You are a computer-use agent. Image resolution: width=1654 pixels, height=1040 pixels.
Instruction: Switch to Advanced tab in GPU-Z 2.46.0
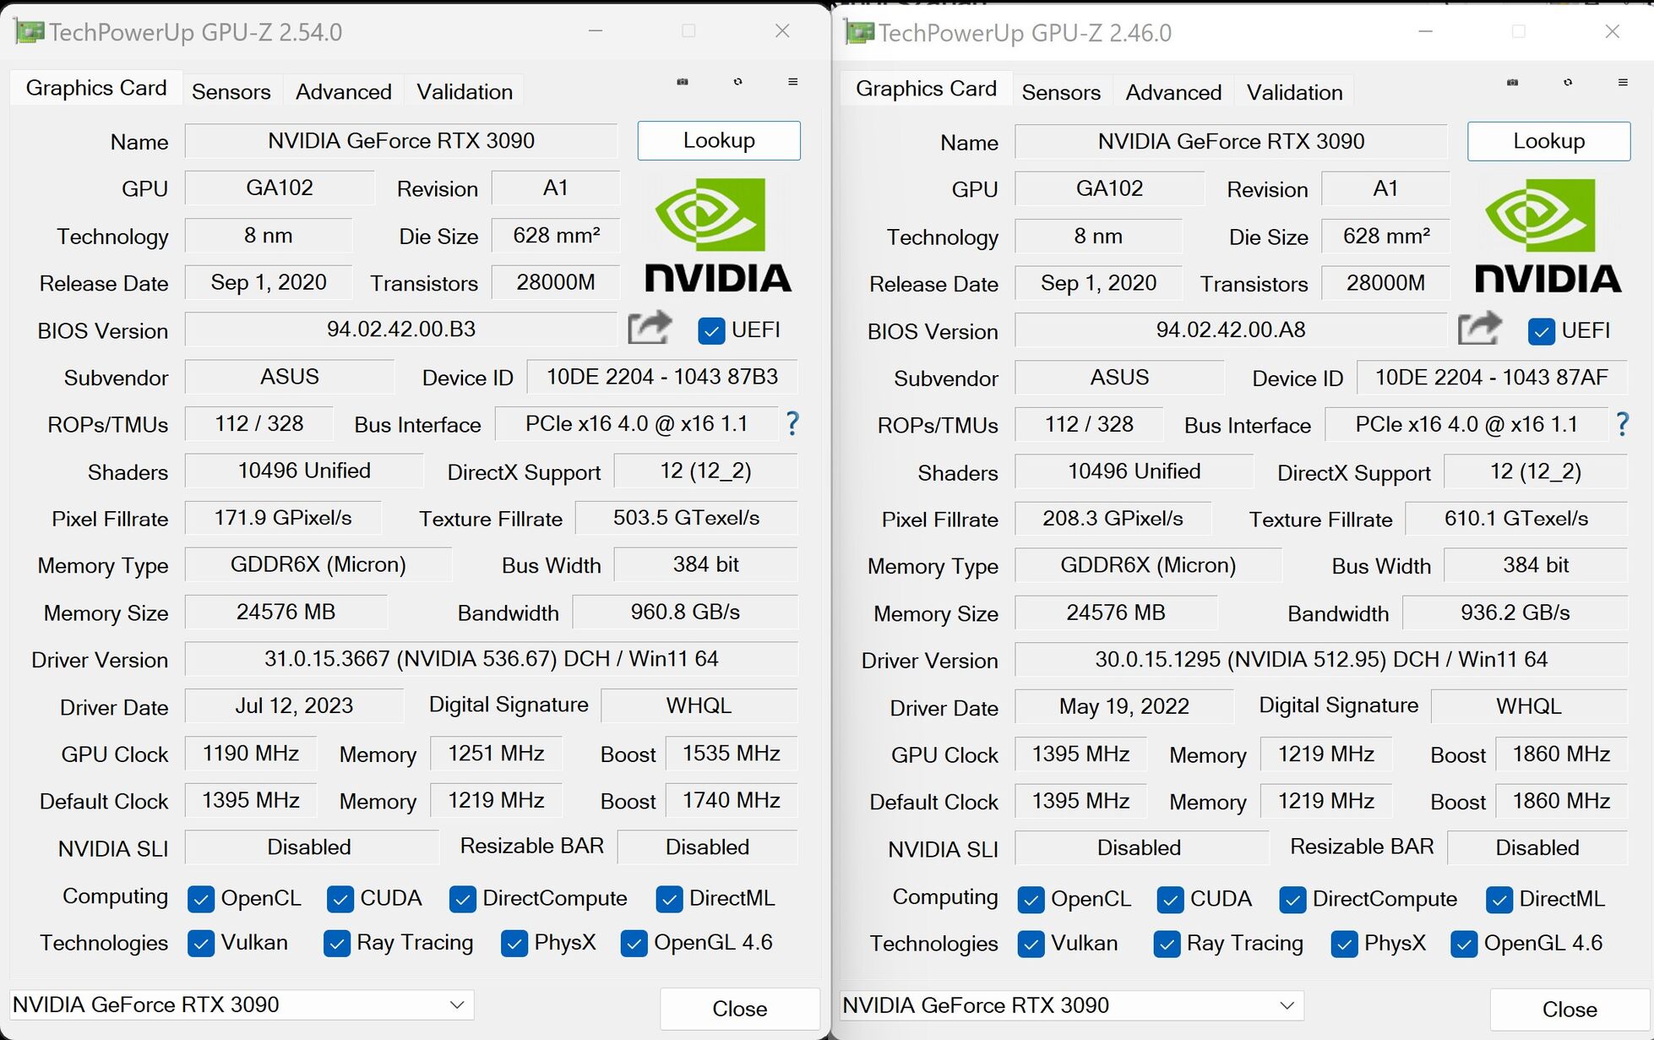pyautogui.click(x=1174, y=92)
